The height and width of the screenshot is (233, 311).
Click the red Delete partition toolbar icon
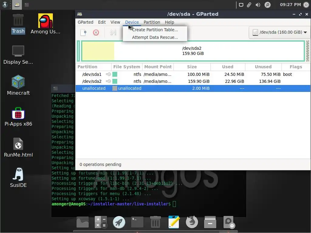96,32
